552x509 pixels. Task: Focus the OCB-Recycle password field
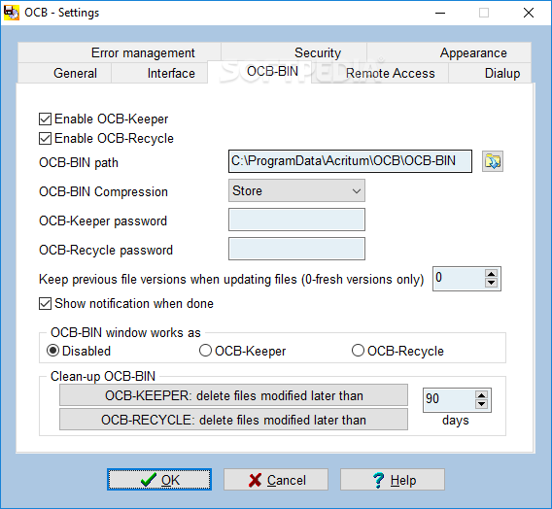[x=296, y=249]
